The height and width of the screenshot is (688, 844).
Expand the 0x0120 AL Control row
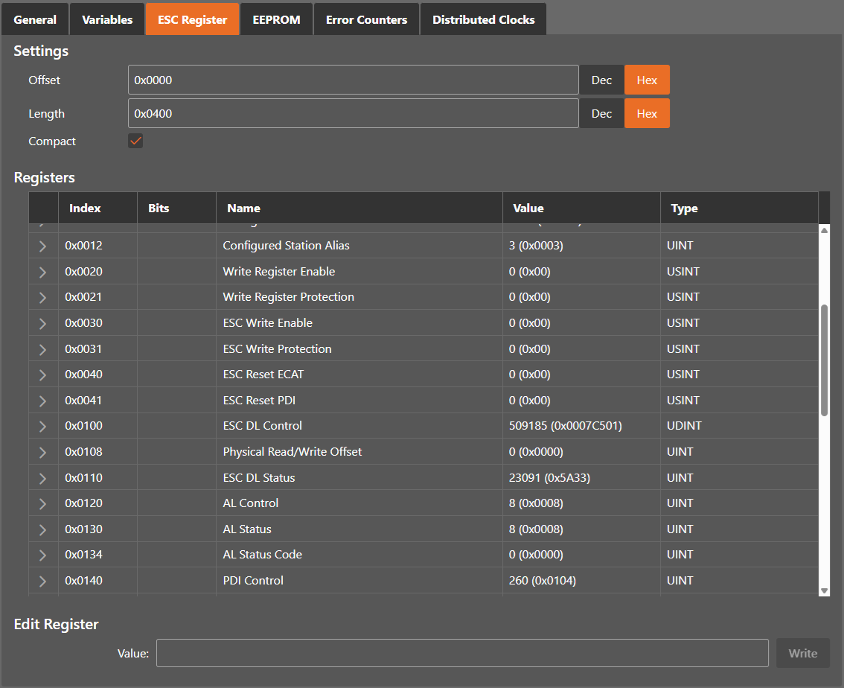42,503
